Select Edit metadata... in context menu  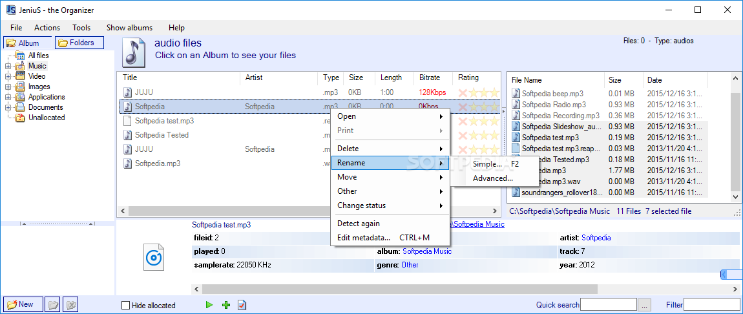coord(390,238)
